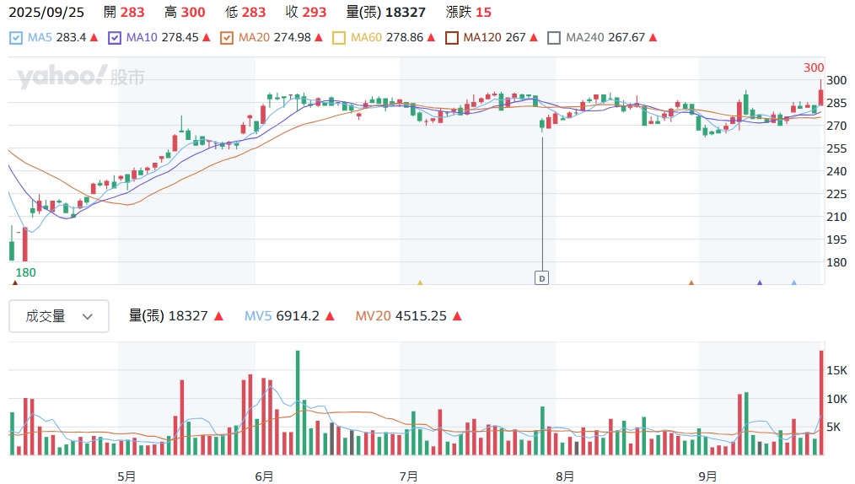Screen dimensions: 855x484
Task: Select the orange triangle marker near 9月
Action: click(x=691, y=283)
